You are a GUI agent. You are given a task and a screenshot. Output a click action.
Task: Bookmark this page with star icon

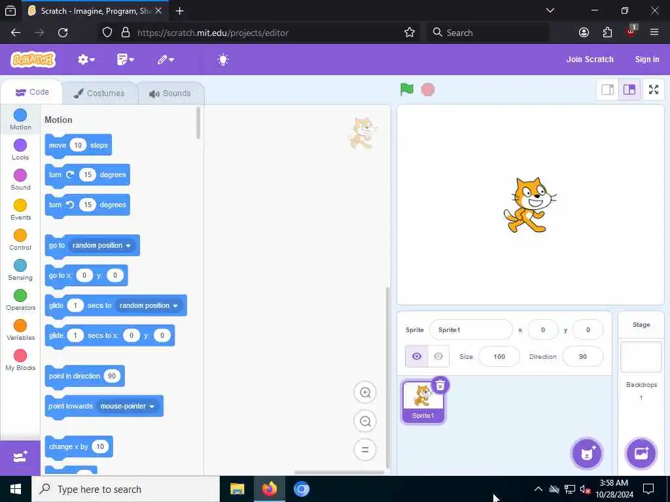coord(410,33)
